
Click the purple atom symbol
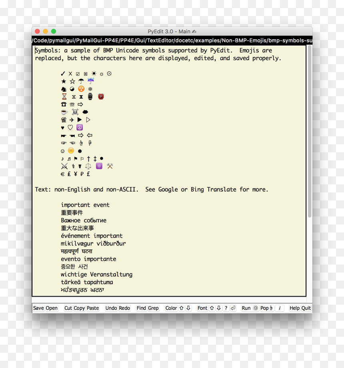pyautogui.click(x=99, y=166)
